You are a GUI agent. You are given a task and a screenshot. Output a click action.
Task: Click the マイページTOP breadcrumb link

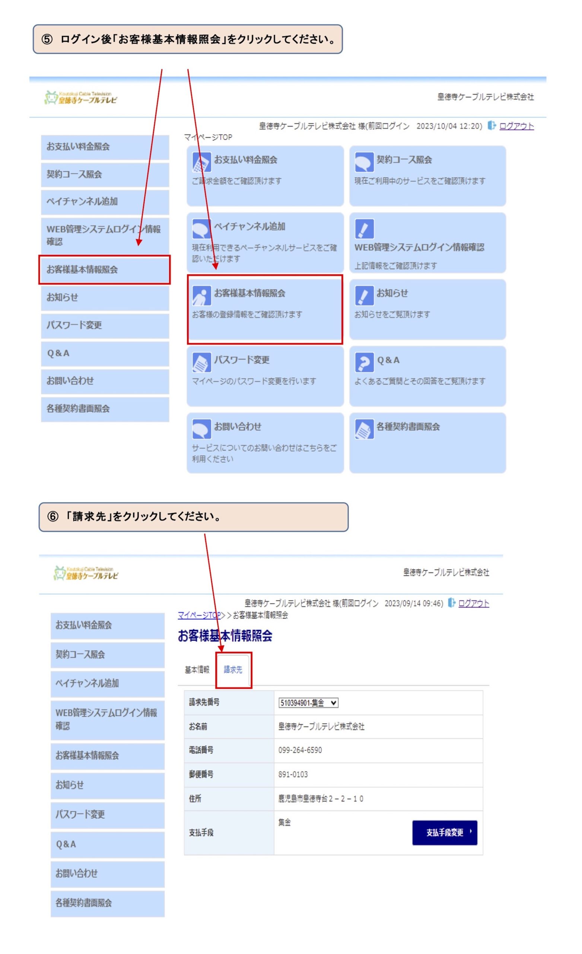[199, 615]
